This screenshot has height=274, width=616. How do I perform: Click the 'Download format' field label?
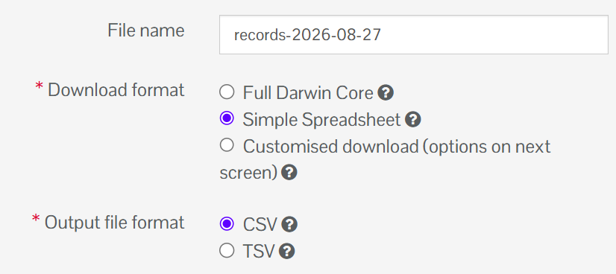pyautogui.click(x=116, y=90)
